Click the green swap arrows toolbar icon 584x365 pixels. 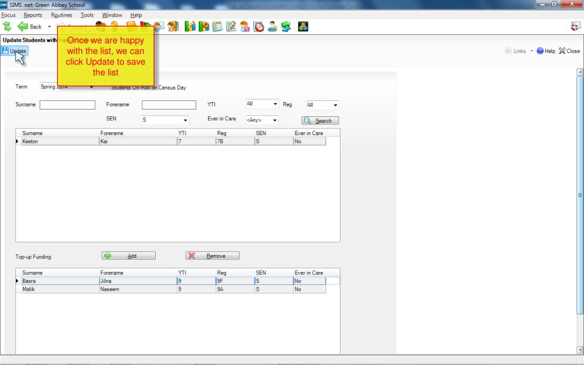(286, 26)
